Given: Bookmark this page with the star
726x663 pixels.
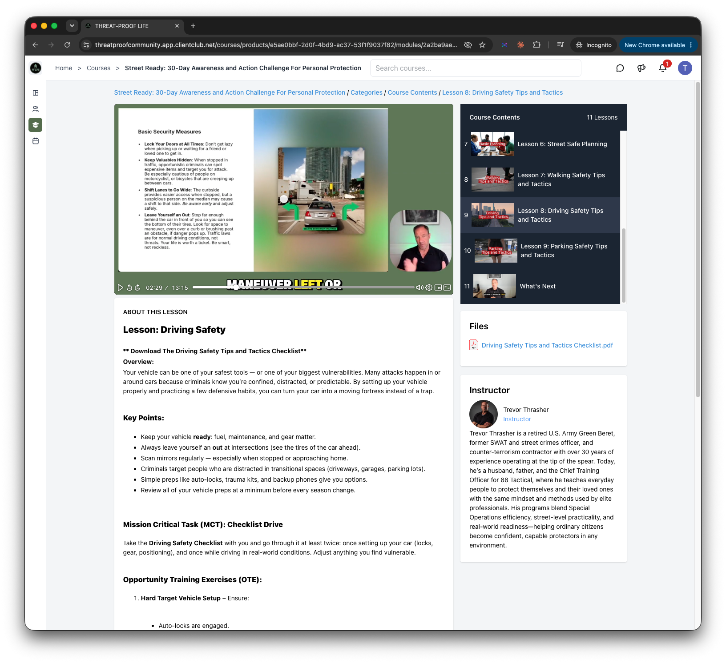Looking at the screenshot, I should (482, 45).
